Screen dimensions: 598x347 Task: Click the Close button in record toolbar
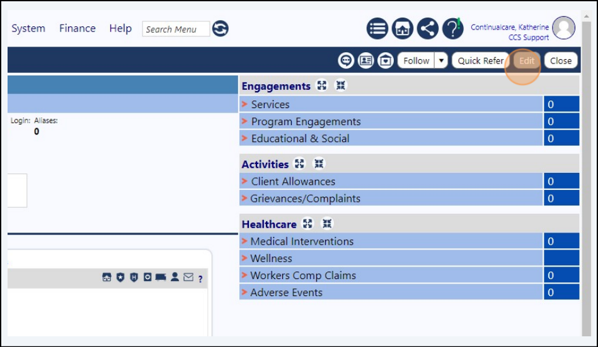coord(561,60)
